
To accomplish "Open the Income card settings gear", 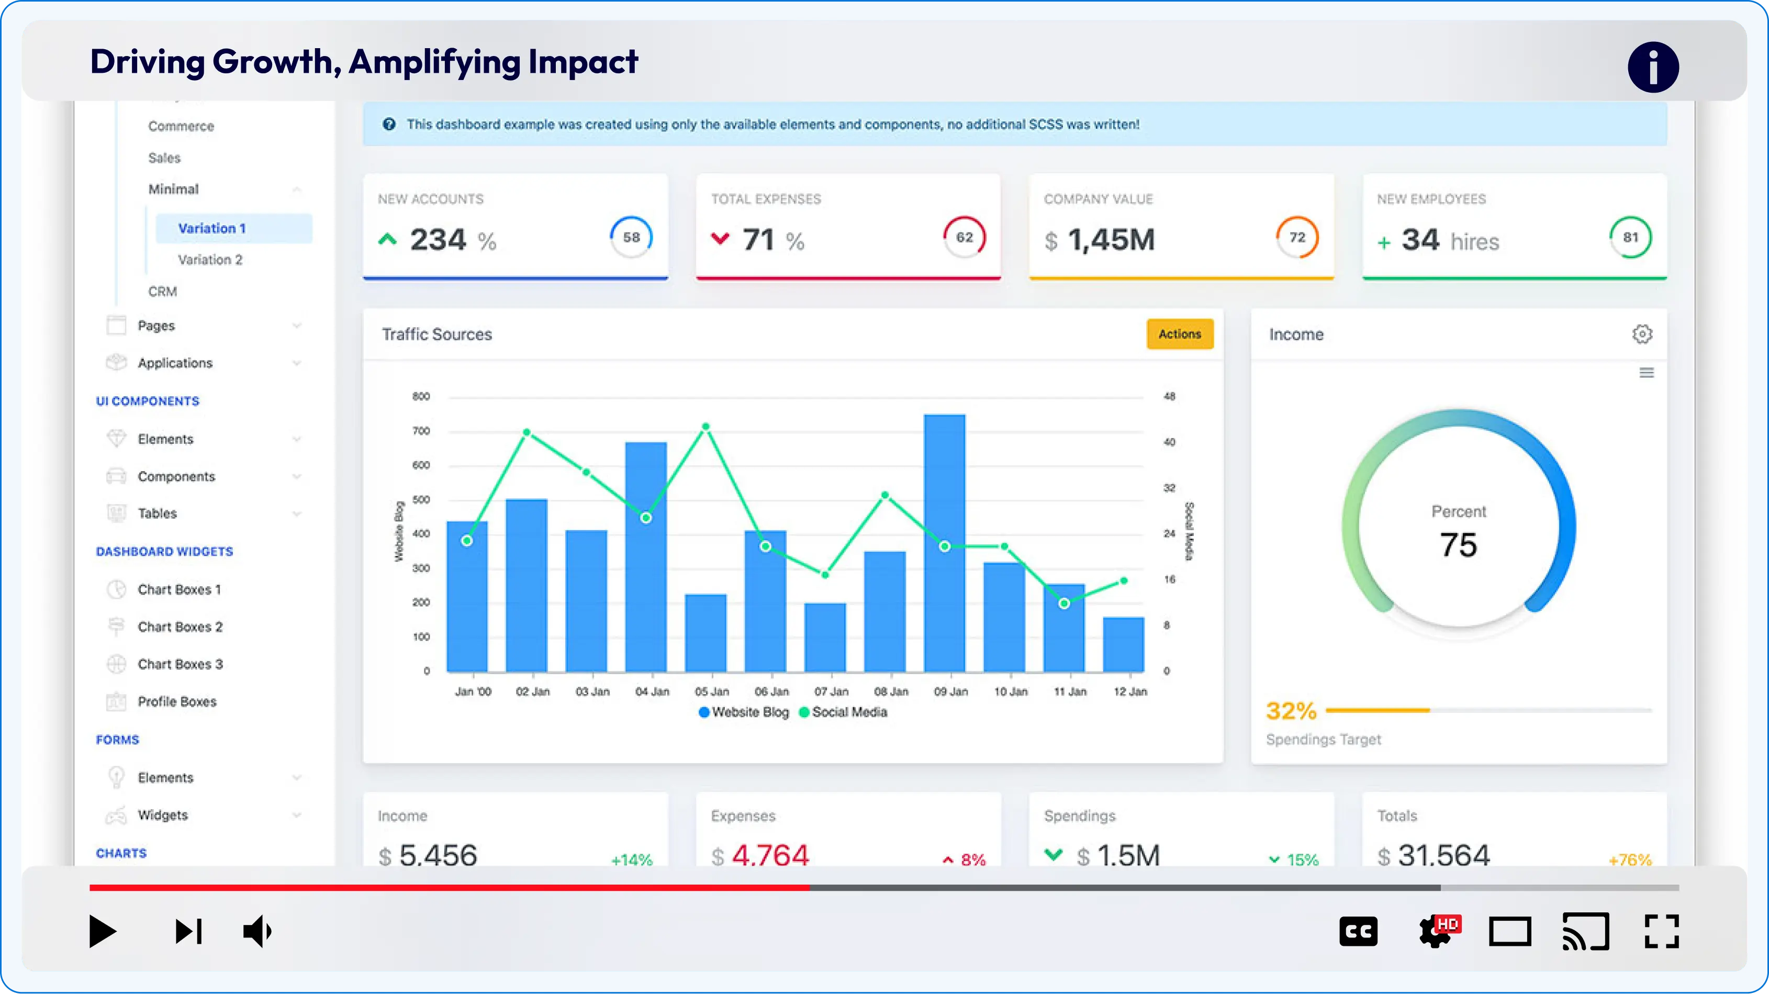I will pyautogui.click(x=1641, y=334).
